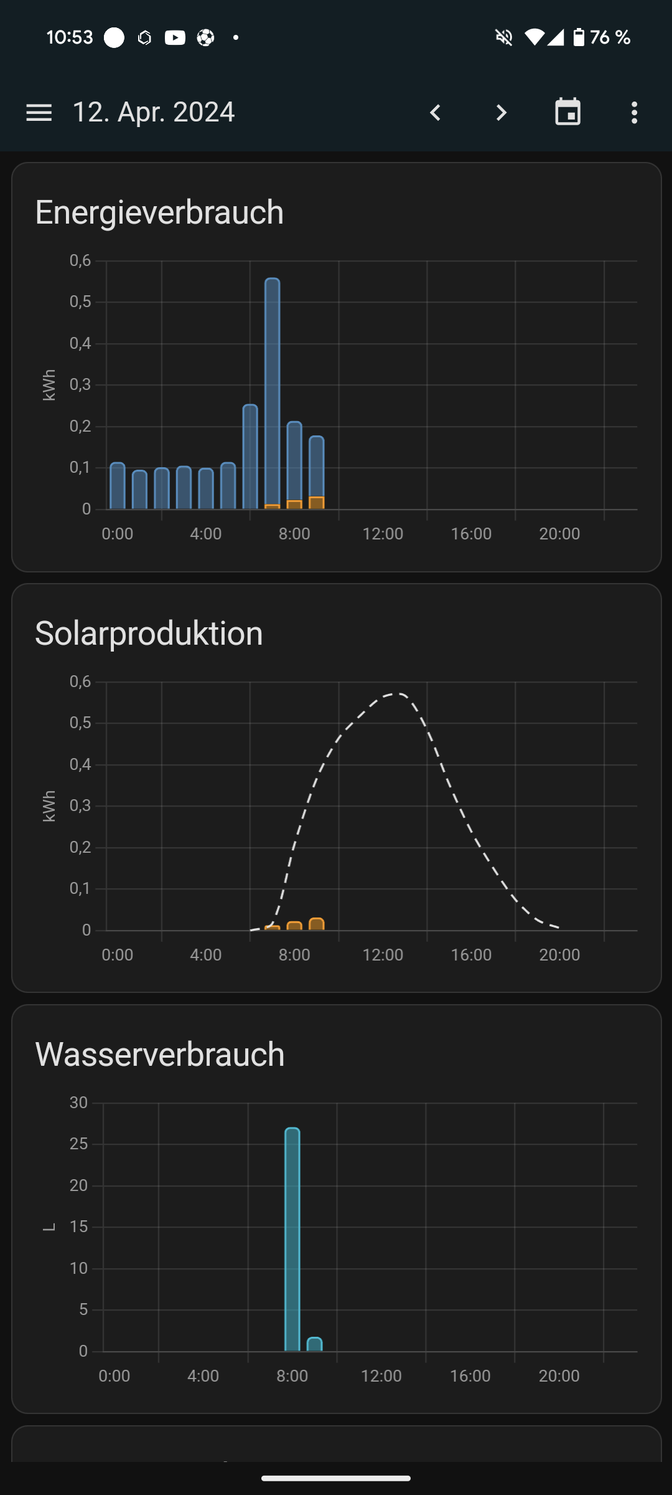Tap the orange solar bar in Solarproduktion chart
Viewport: 672px width, 1495px height.
[317, 924]
